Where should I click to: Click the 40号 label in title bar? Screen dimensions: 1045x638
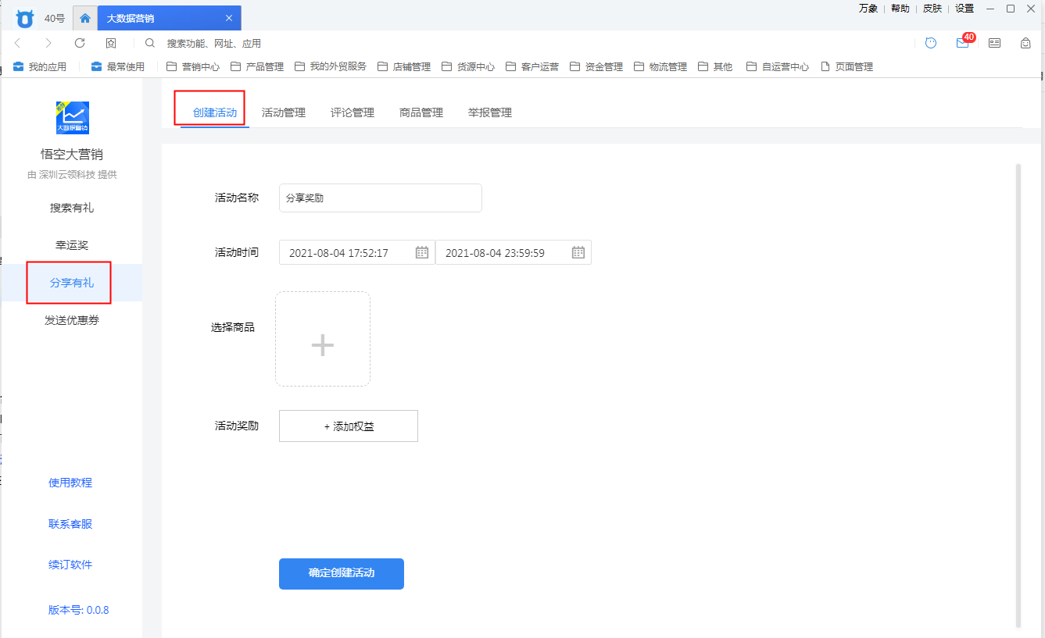(x=55, y=18)
